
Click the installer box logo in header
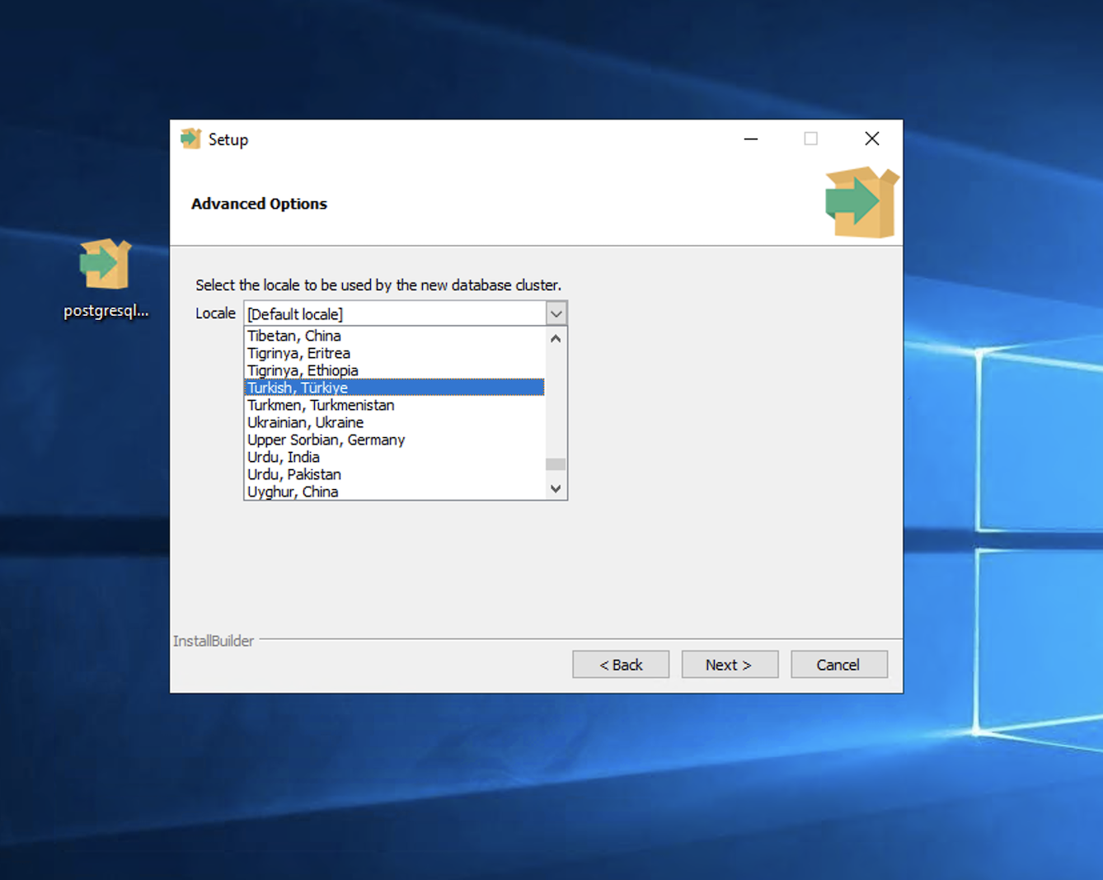[861, 202]
